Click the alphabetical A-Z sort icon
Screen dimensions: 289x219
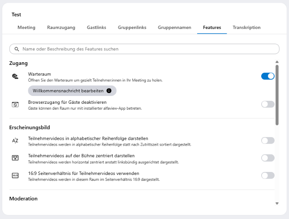15,140
